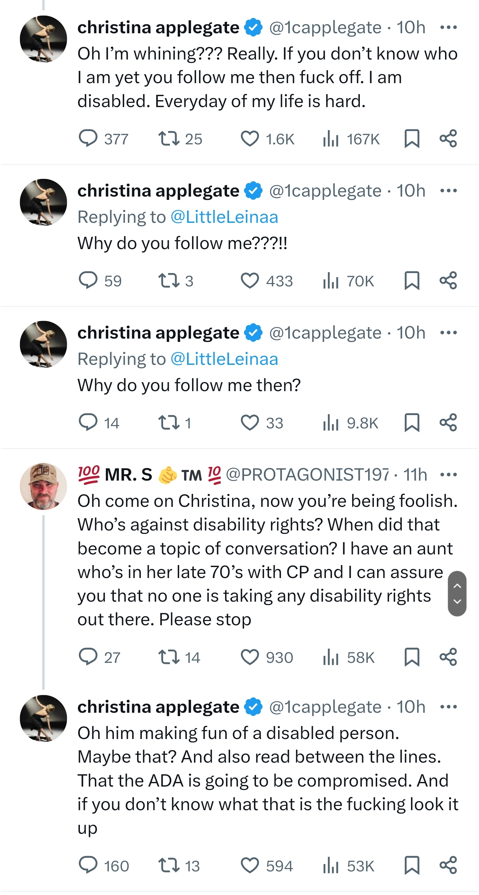This screenshot has width=479, height=895.
Task: Reply to the "Oh I'm whining???" tweet
Action: pyautogui.click(x=88, y=139)
